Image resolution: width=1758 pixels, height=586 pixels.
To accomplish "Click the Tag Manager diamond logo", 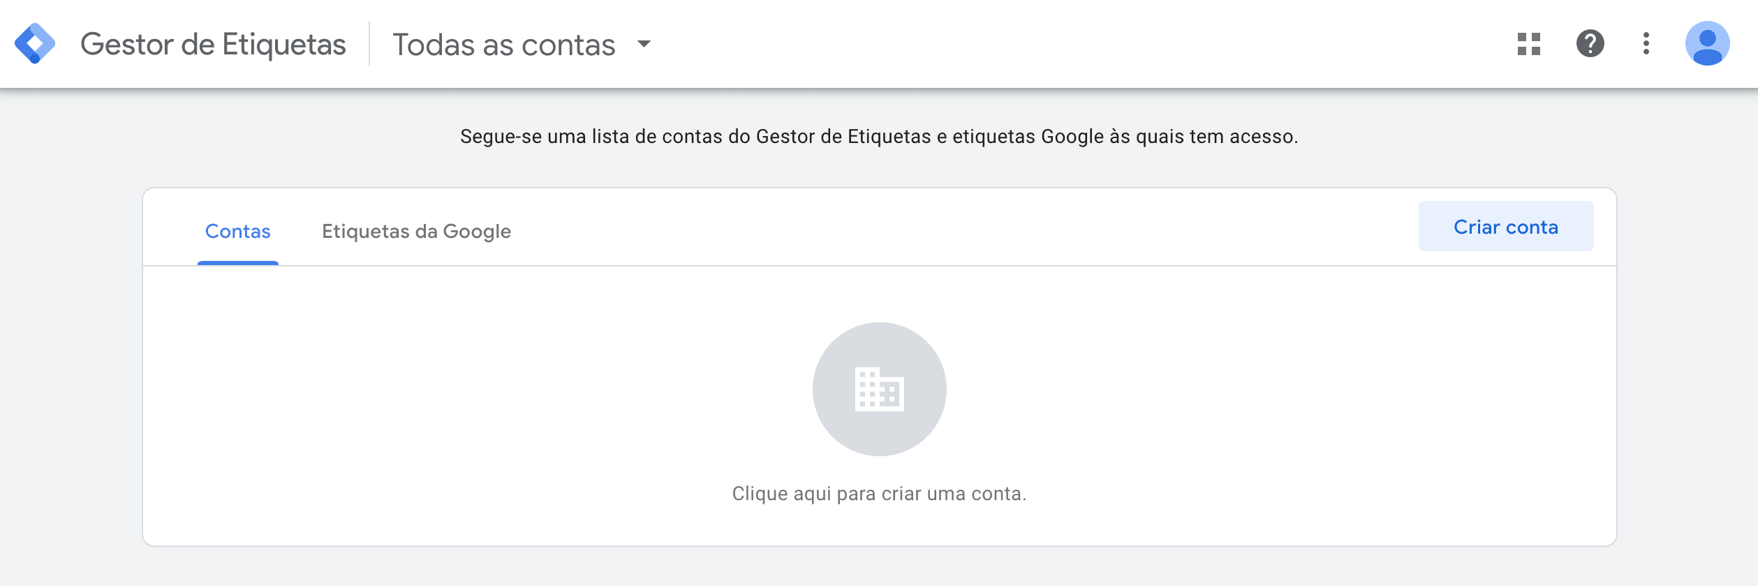I will coord(35,44).
